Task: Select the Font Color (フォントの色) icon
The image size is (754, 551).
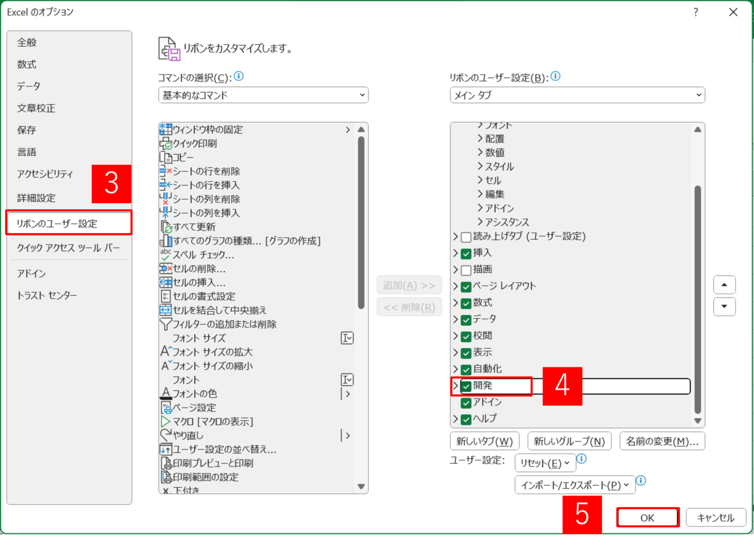Action: pos(165,393)
